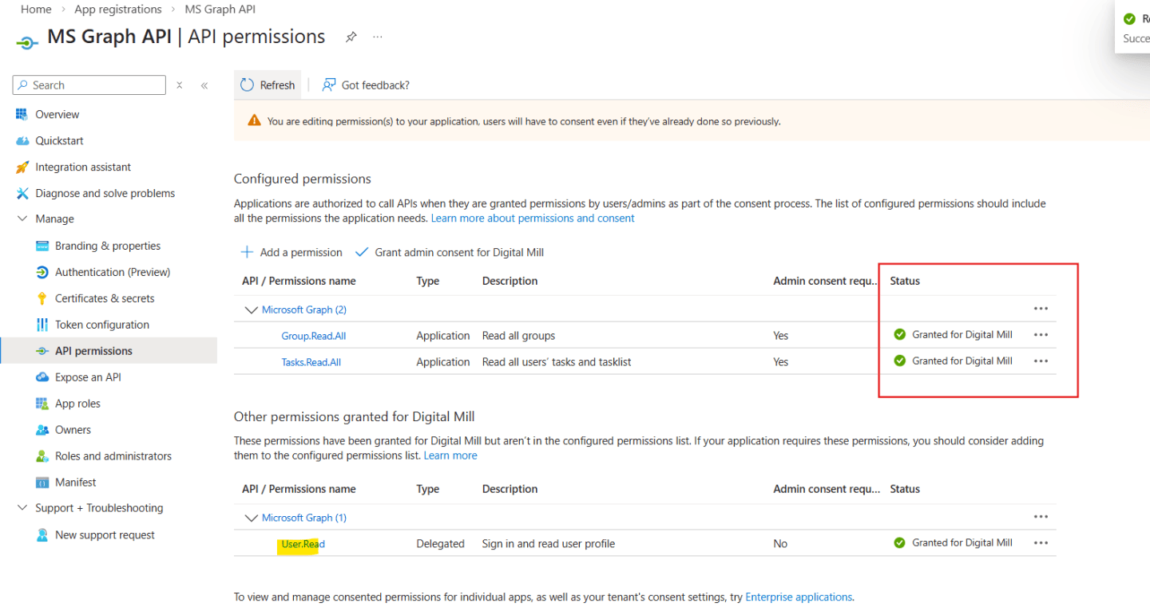This screenshot has height=611, width=1150.
Task: Open more options for Microsoft Graph (2) group
Action: pyautogui.click(x=1041, y=309)
